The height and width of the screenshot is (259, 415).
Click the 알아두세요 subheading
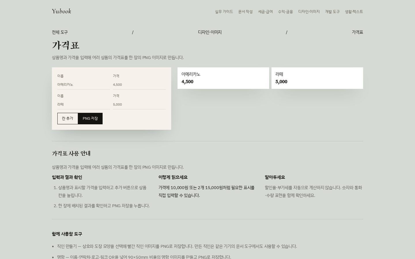pos(275,177)
